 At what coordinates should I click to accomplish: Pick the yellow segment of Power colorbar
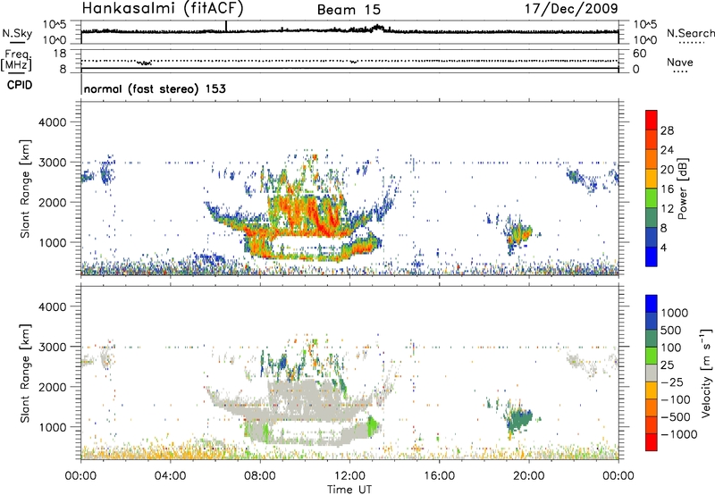(652, 179)
